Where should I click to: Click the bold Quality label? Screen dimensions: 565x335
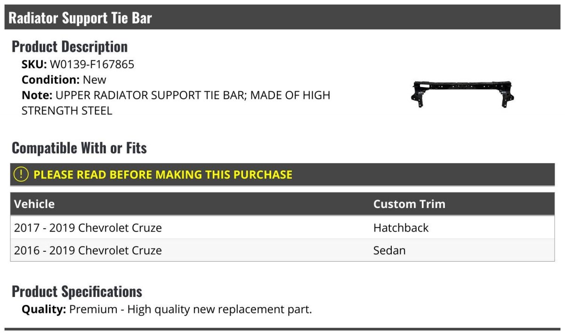[x=44, y=310]
